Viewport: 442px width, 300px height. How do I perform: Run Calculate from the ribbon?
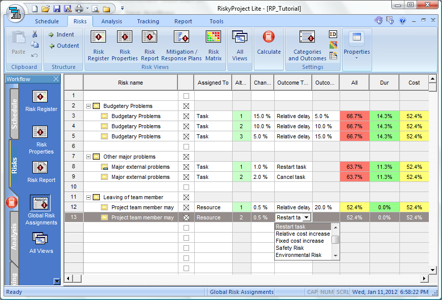[269, 43]
